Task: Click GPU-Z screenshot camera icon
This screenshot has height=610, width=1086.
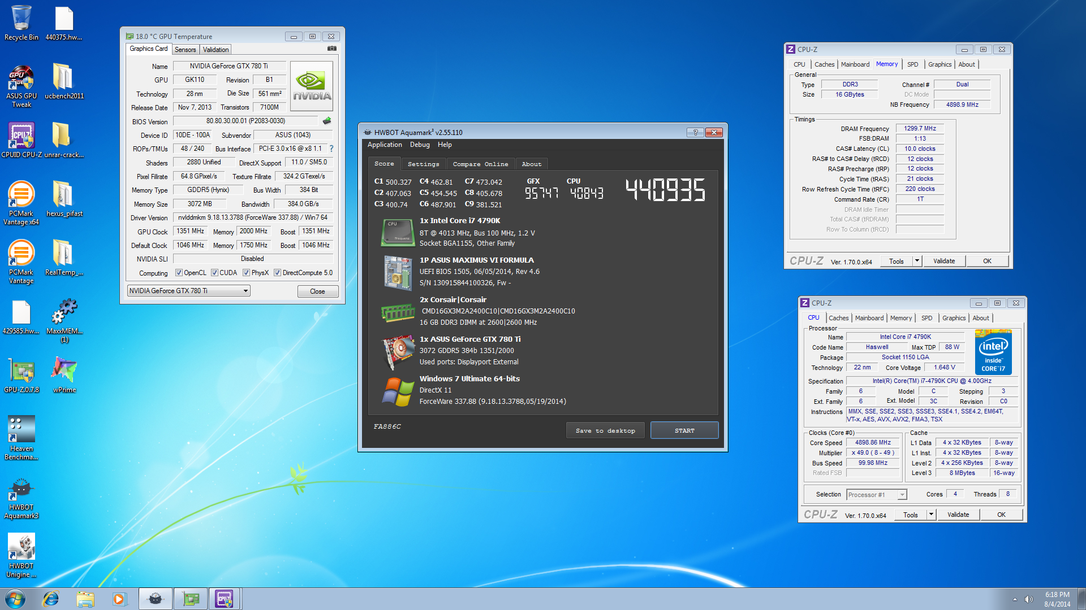Action: tap(332, 49)
